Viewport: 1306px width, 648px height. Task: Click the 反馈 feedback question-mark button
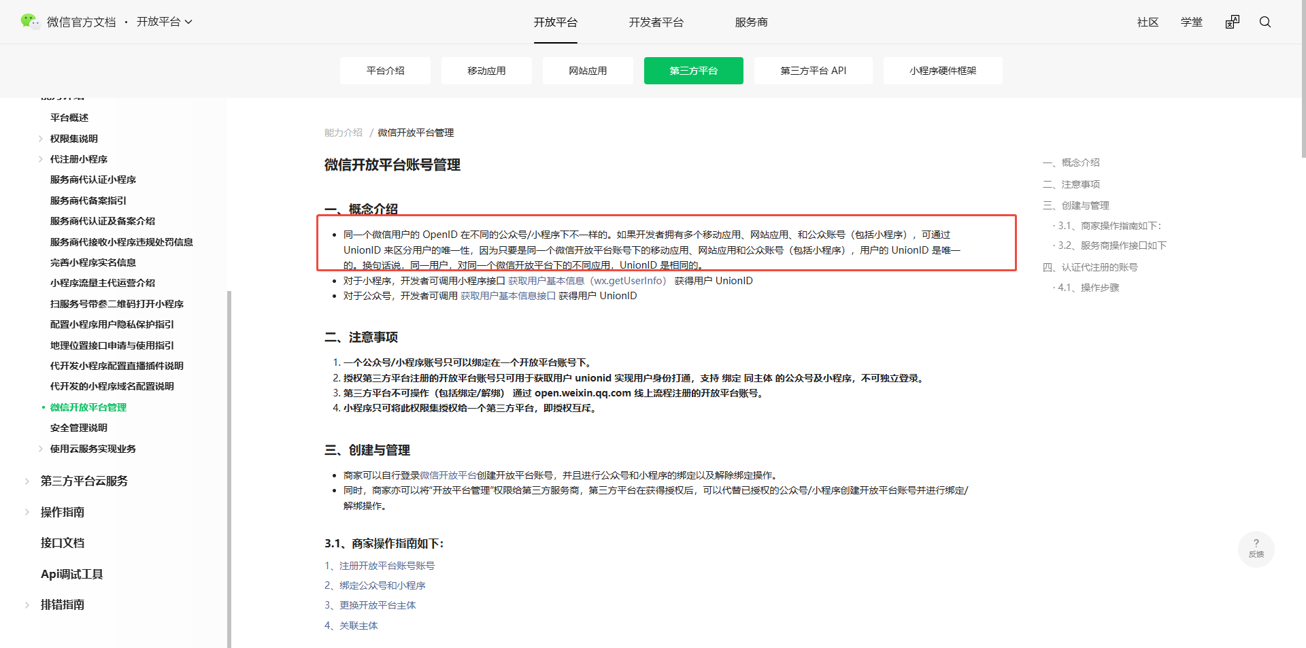point(1256,549)
